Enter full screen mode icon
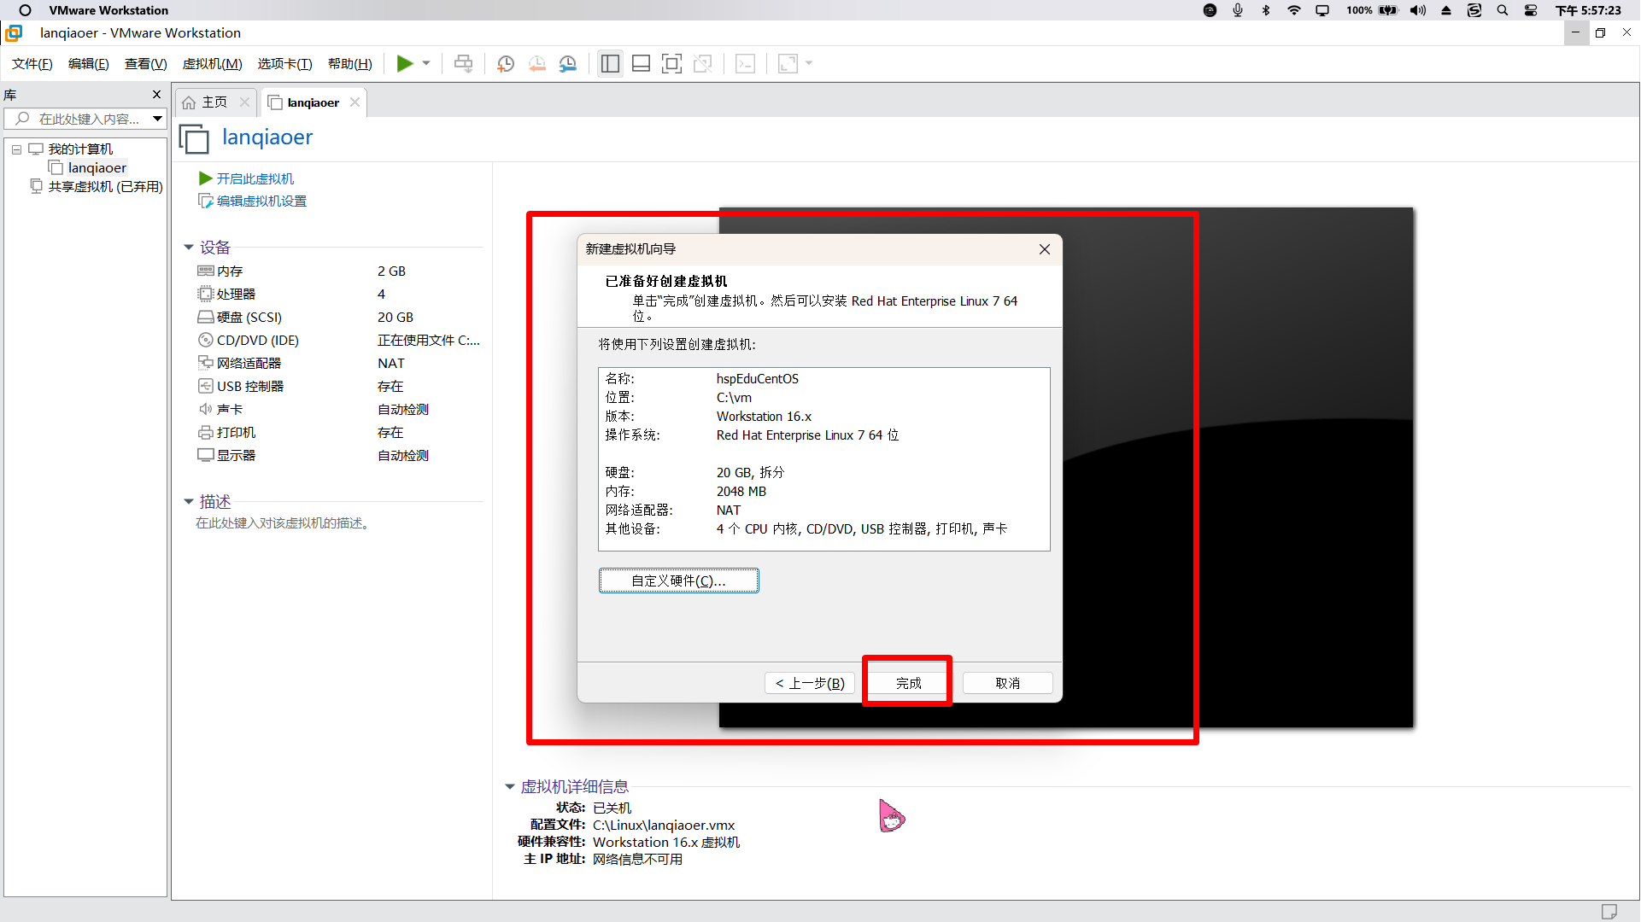 [671, 63]
